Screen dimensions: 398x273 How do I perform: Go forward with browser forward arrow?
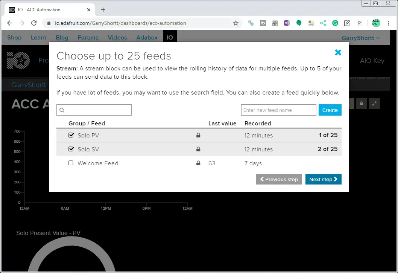(x=22, y=23)
